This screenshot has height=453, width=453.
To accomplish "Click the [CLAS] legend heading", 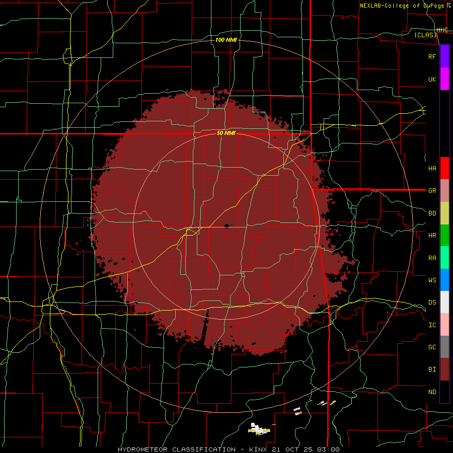I will (x=425, y=35).
